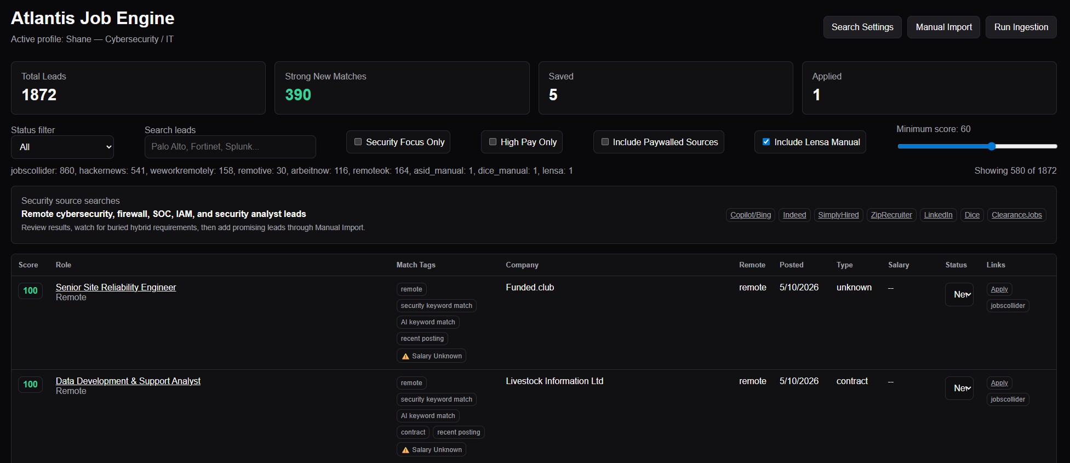Image resolution: width=1070 pixels, height=463 pixels.
Task: Open the SimplyHired search link
Action: click(x=838, y=215)
